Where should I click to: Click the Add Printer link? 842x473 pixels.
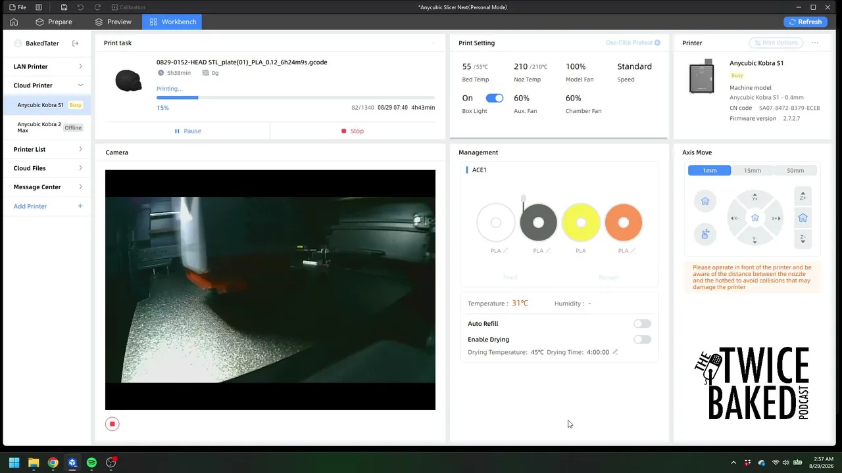point(30,206)
